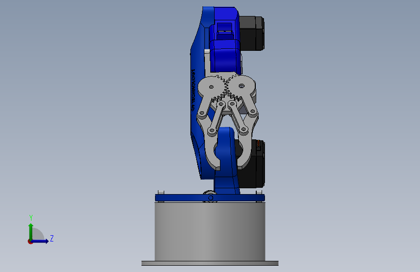Click the small round hole in the blue plate

point(211,198)
